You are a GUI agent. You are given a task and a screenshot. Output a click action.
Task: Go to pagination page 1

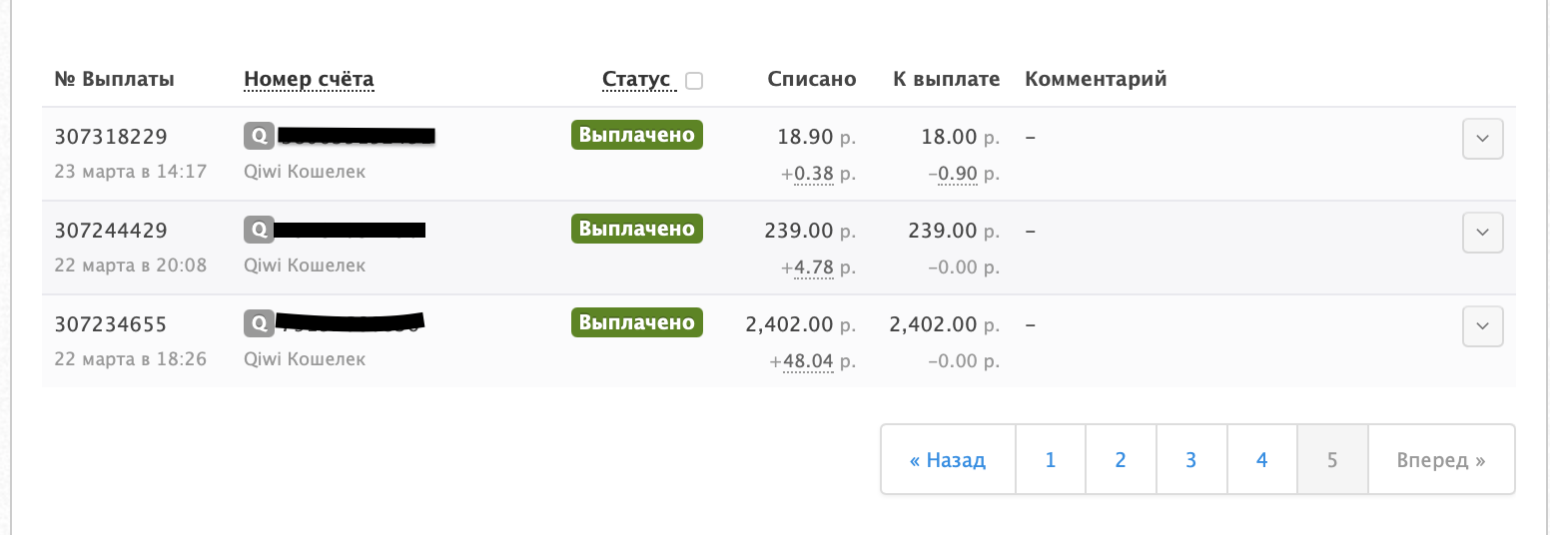click(1051, 460)
